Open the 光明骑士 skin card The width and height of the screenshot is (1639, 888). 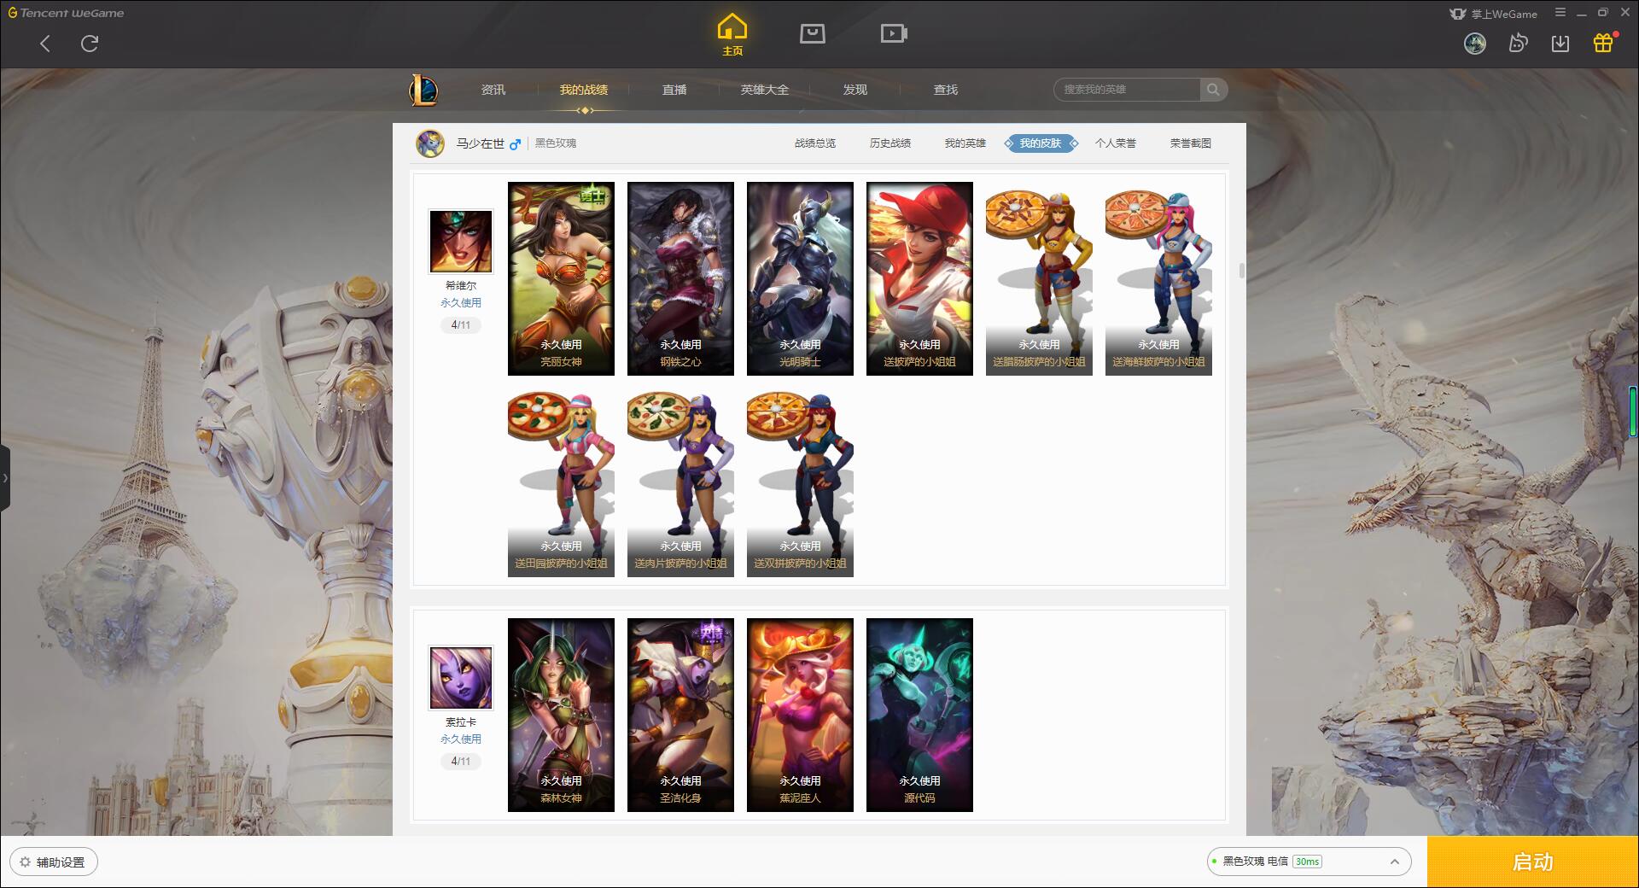(800, 278)
